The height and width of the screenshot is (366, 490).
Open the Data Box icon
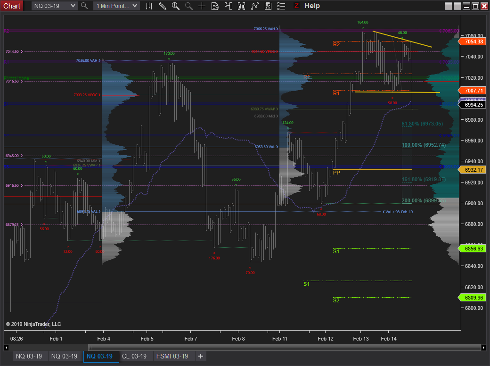pos(215,6)
